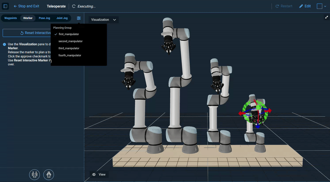This screenshot has width=330, height=182.
Task: Open the Visualization pane dropdown
Action: pyautogui.click(x=103, y=20)
